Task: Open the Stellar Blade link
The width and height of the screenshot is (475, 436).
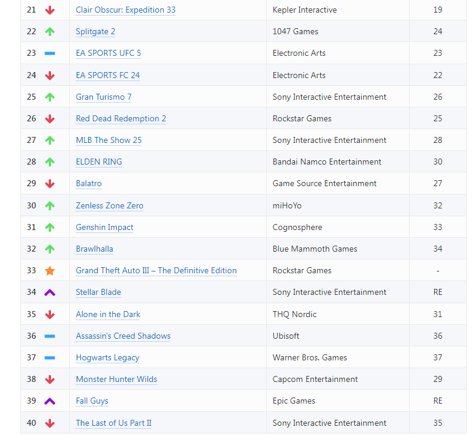Action: point(98,292)
